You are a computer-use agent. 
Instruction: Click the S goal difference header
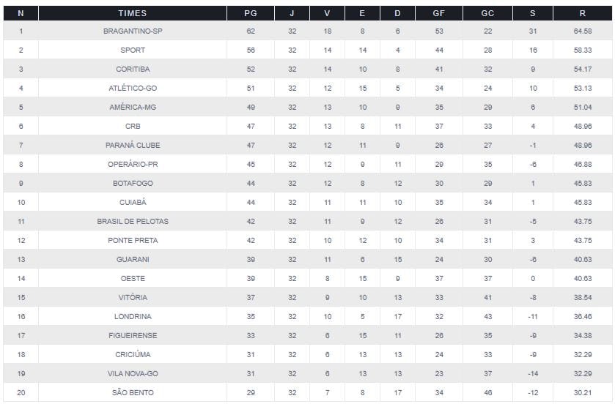[x=533, y=13]
